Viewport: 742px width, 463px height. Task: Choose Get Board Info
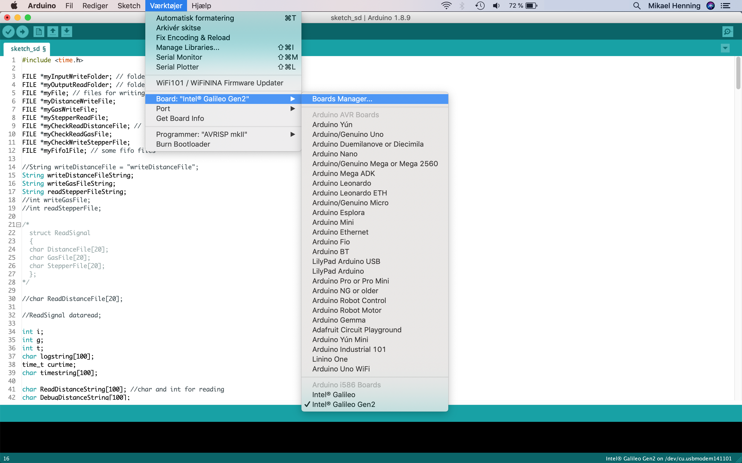(223, 119)
